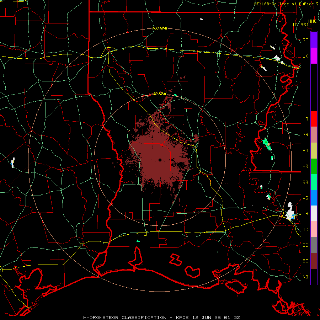Click the dark green HR legend swatch
Screen dimensions: 320x320
tap(314, 166)
